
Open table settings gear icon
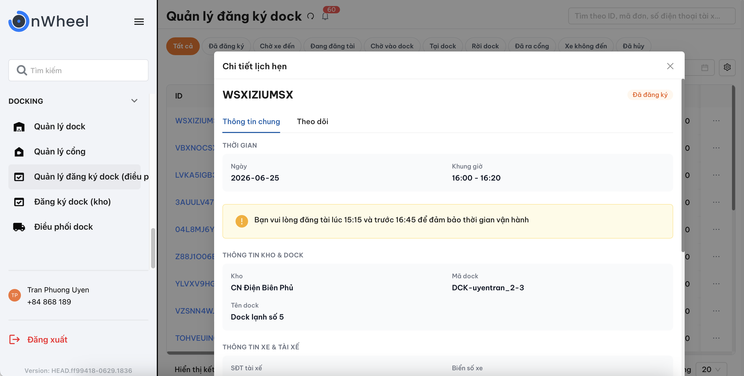point(727,67)
